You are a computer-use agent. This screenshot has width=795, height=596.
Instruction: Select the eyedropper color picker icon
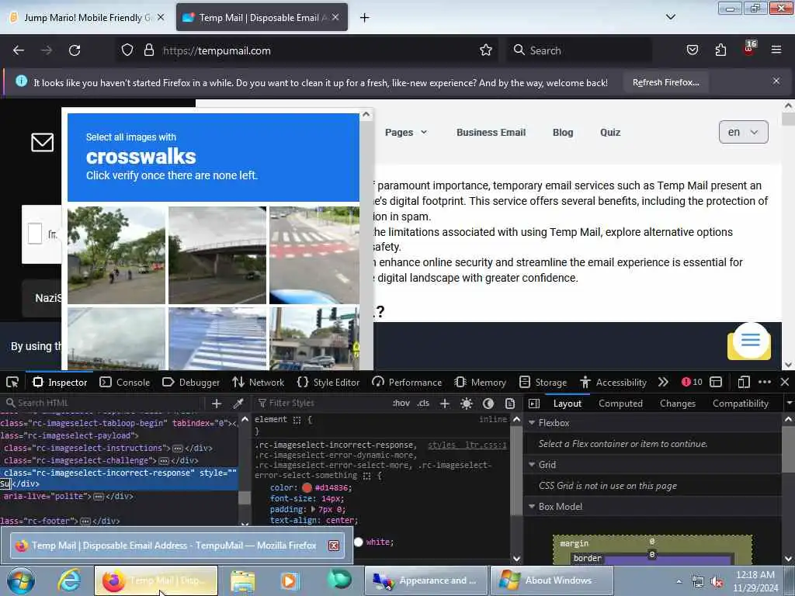(x=238, y=404)
